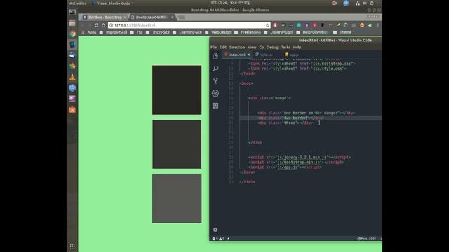Screen dimensions: 449x252
Task: Open the Go menu in VS Code
Action: tap(262, 47)
